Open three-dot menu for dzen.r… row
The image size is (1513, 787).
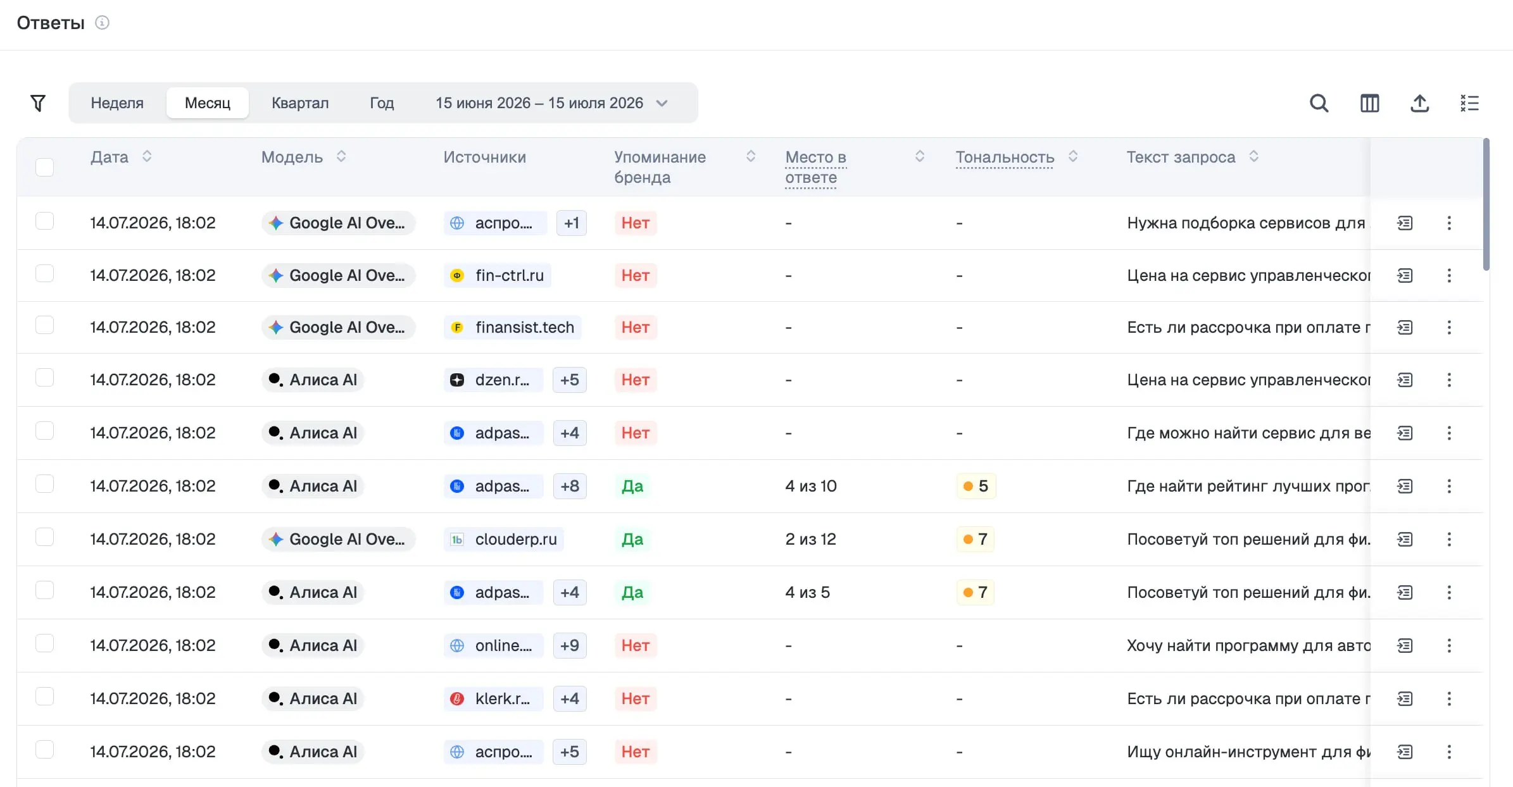[x=1449, y=380]
